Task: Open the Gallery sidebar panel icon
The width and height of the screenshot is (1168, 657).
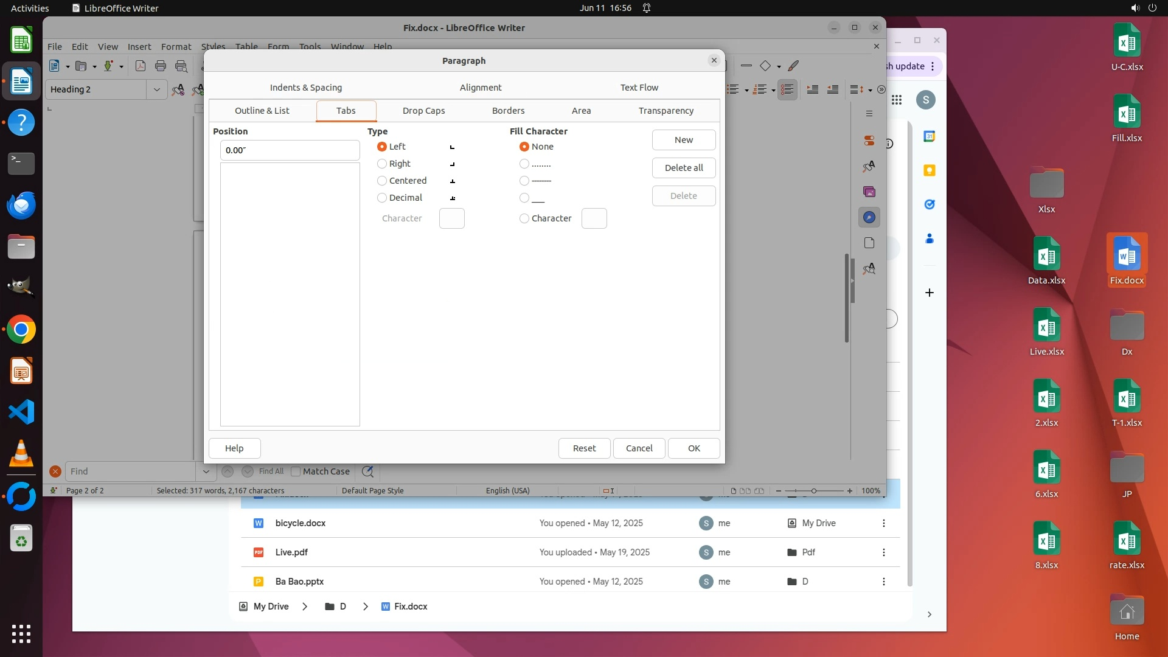Action: (x=869, y=192)
